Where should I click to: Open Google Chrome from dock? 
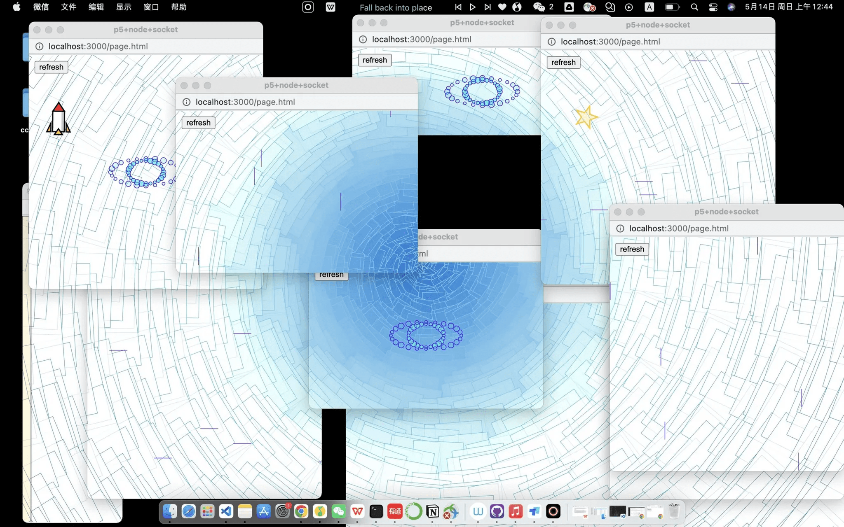click(x=301, y=511)
